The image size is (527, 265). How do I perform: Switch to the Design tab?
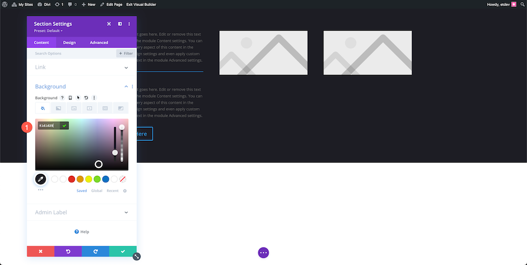tap(69, 43)
